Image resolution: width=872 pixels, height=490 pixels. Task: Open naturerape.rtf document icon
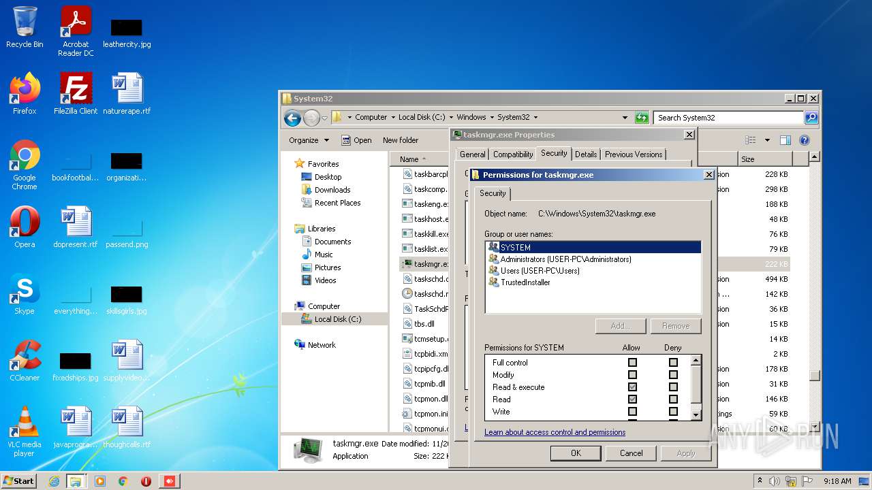[x=127, y=94]
